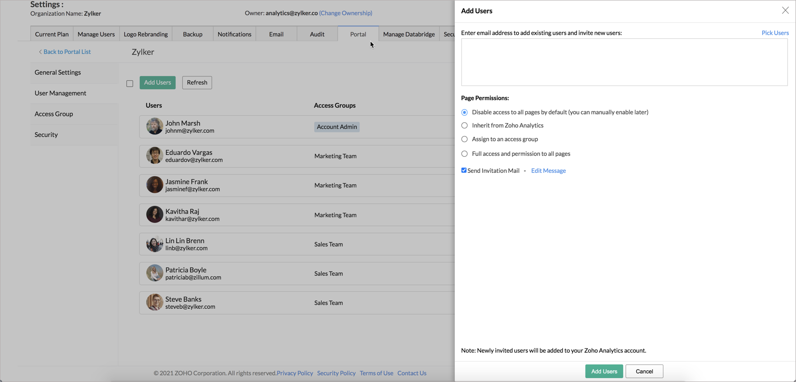The height and width of the screenshot is (382, 796).
Task: Go Back to Portal List
Action: (64, 52)
